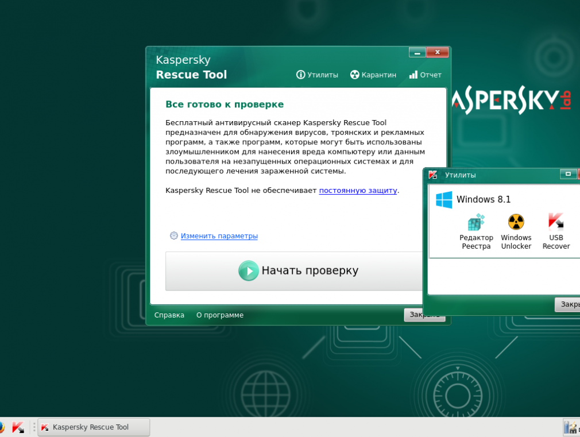Screen dimensions: 580x437
Task: Click the Закрыть button in Утилиты window
Action: tap(568, 304)
